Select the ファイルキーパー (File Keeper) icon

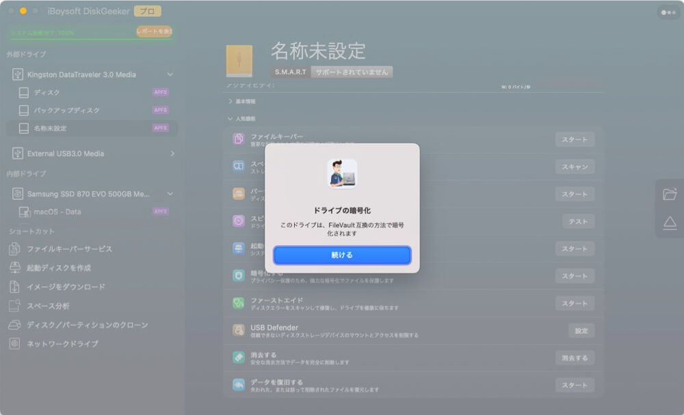coord(237,139)
